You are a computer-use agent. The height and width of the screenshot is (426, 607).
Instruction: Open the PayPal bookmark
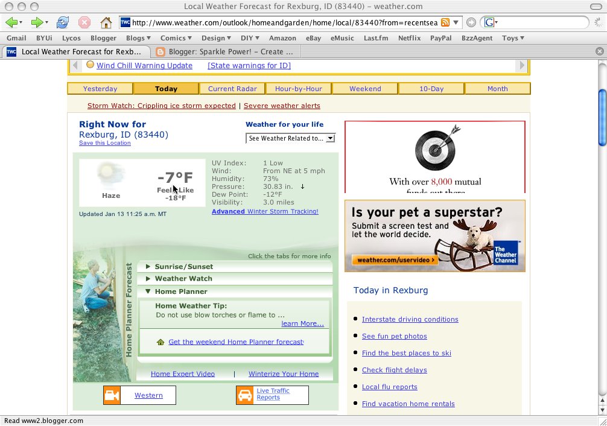[440, 38]
